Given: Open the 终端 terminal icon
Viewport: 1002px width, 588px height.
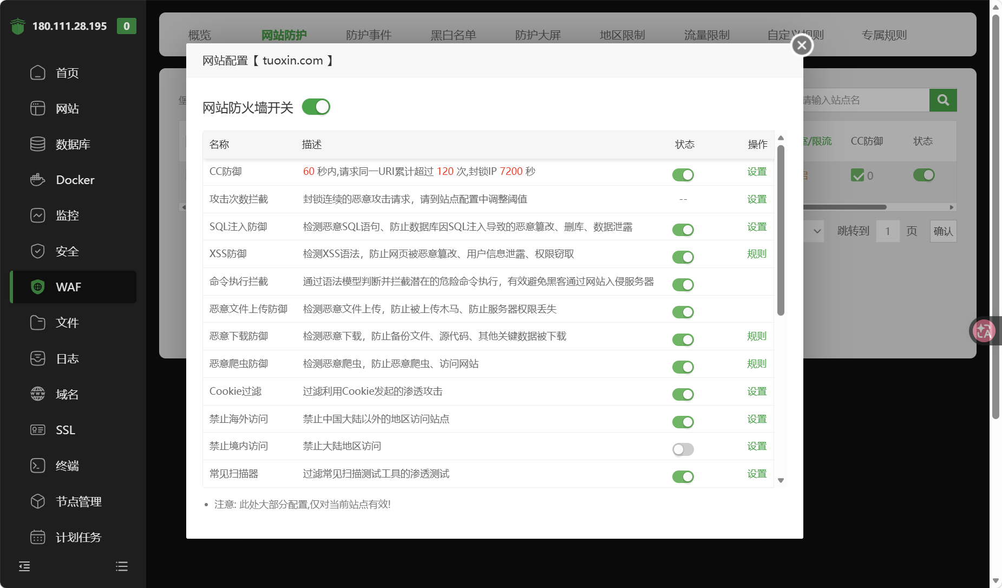Looking at the screenshot, I should click(x=37, y=466).
